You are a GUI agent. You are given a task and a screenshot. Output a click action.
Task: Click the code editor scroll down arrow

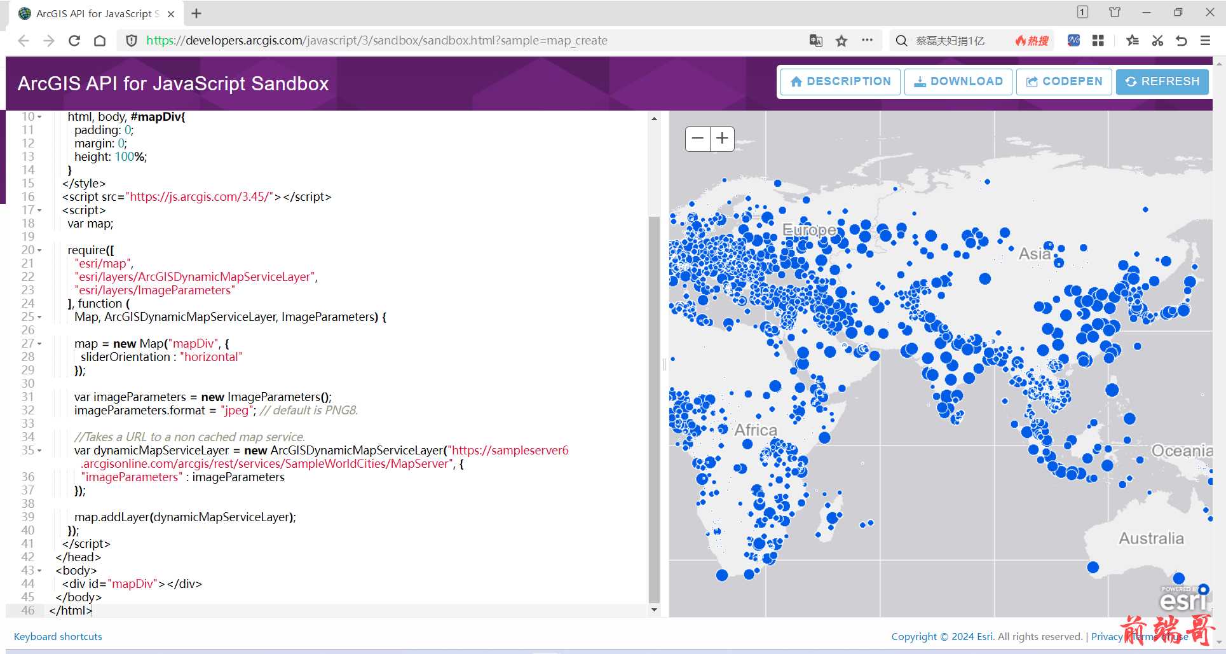coord(654,610)
